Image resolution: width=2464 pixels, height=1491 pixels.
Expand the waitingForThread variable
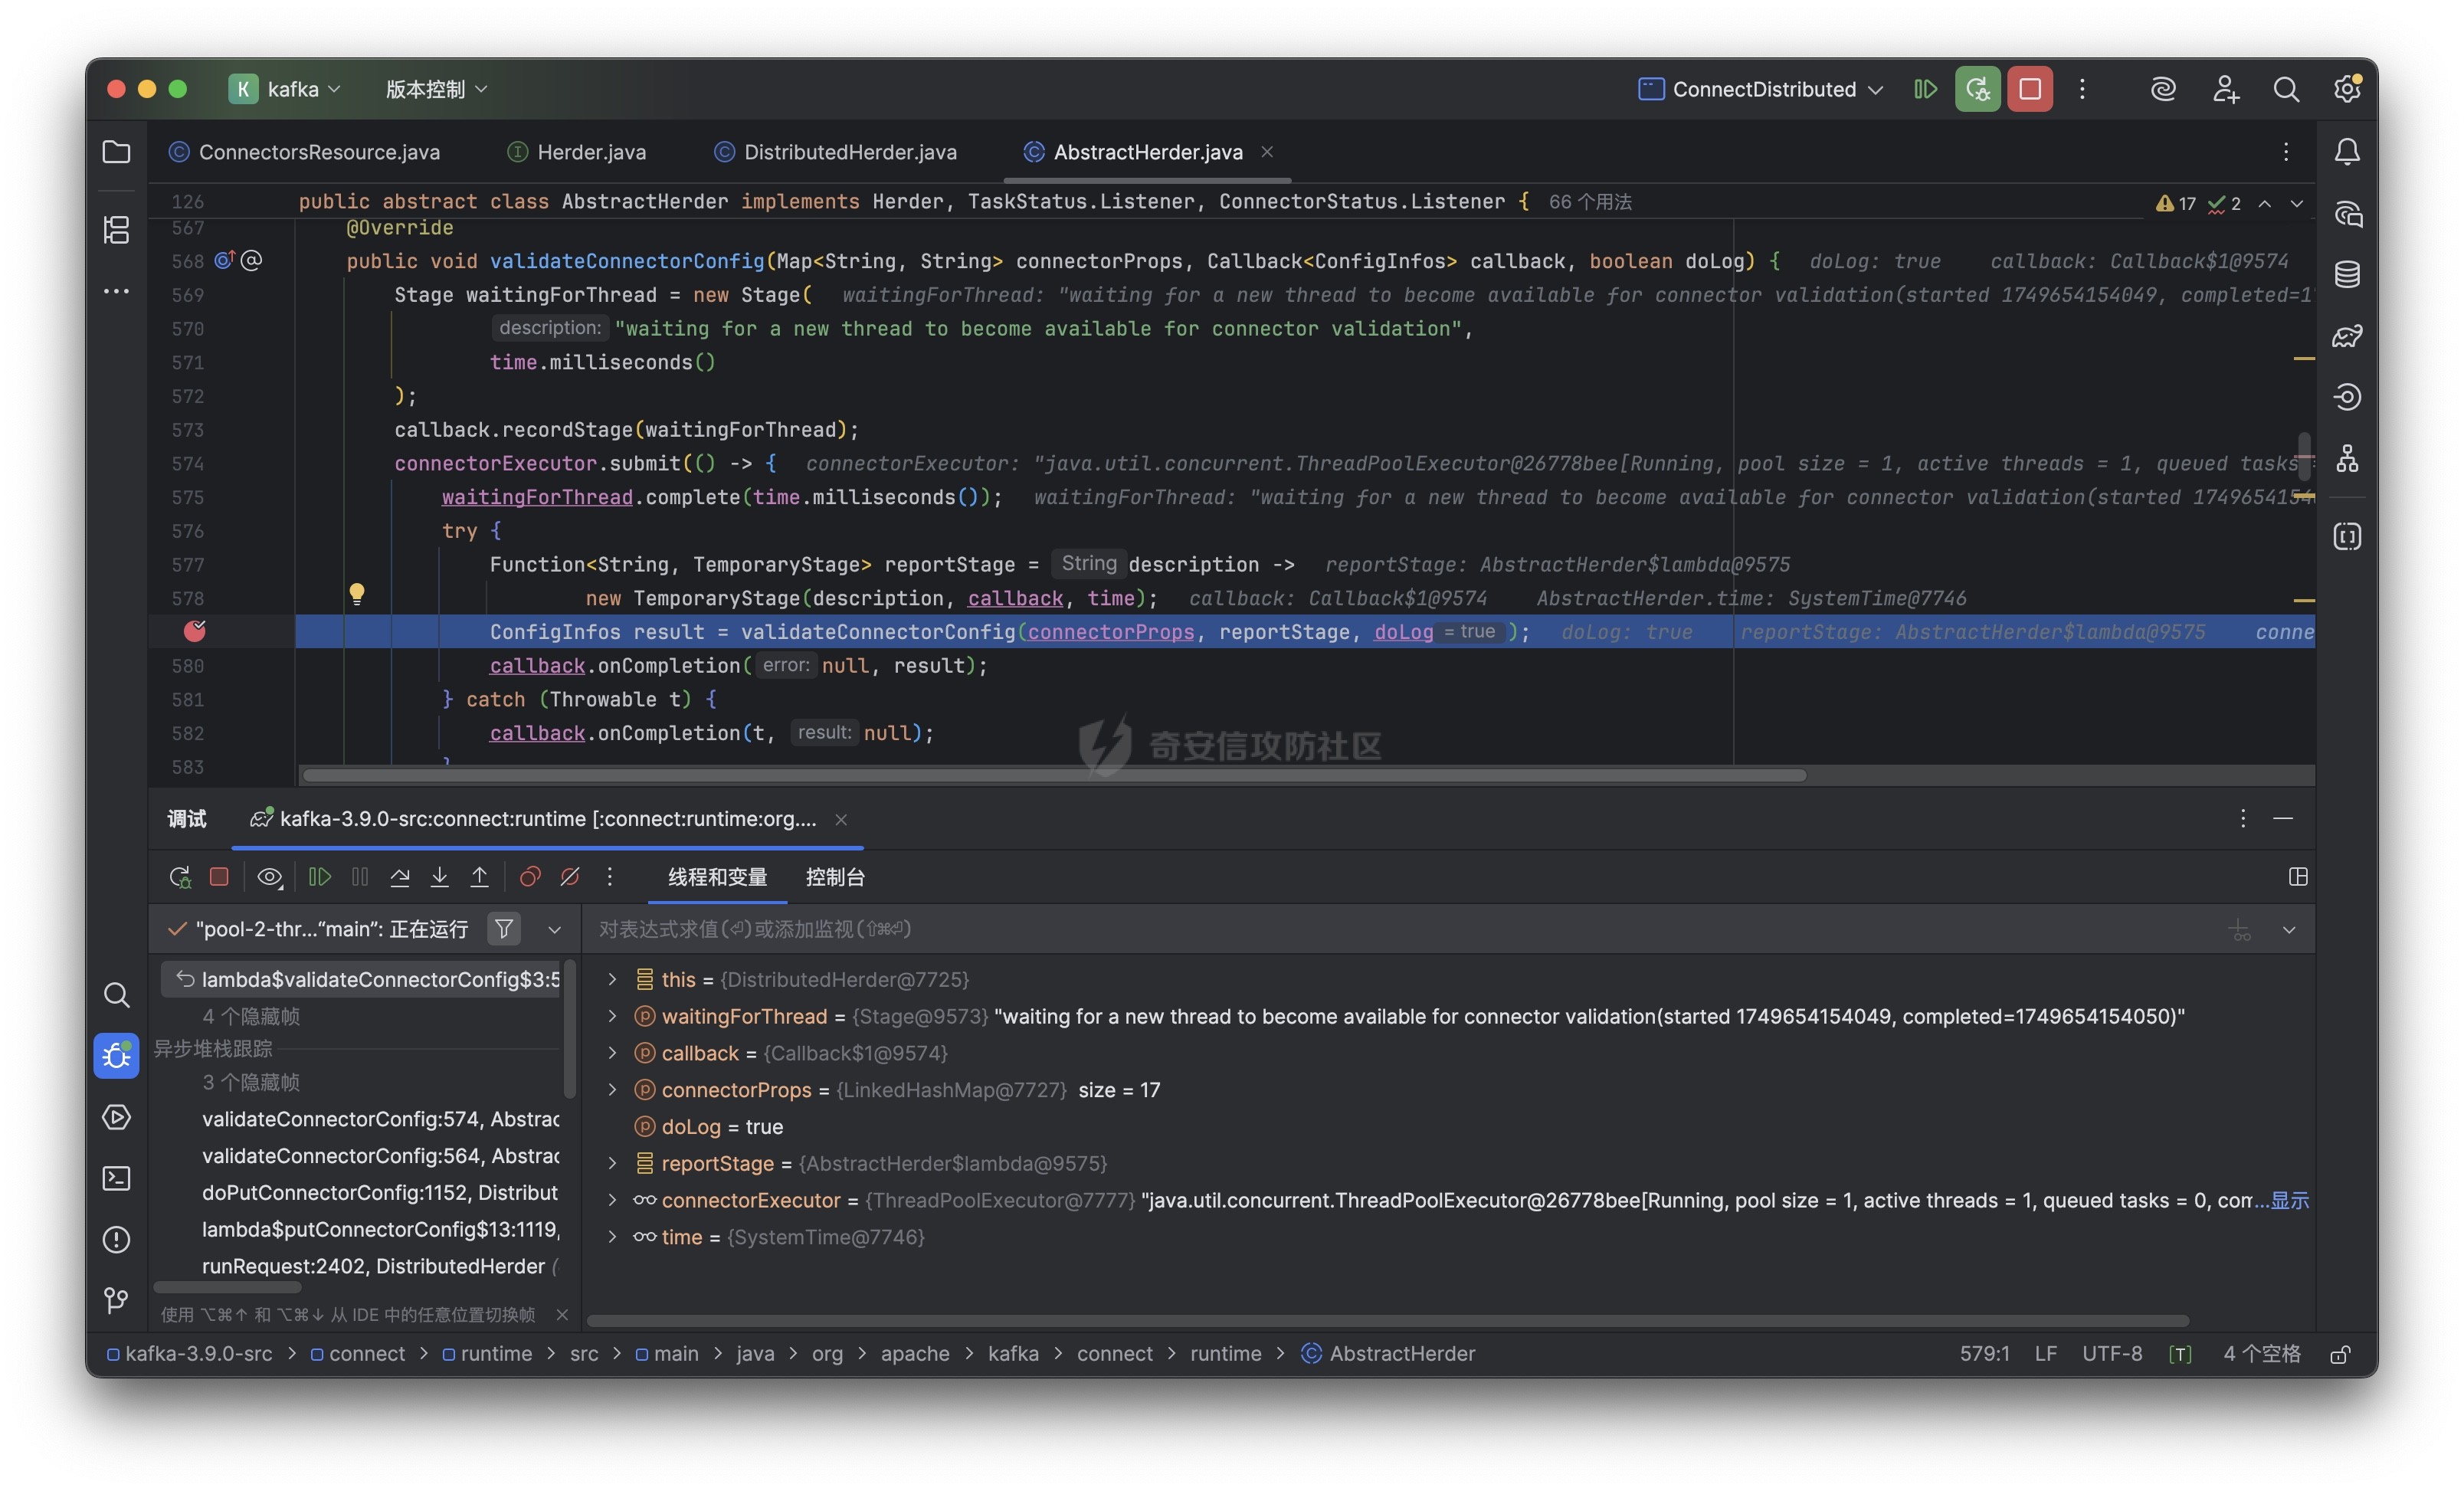[612, 1016]
